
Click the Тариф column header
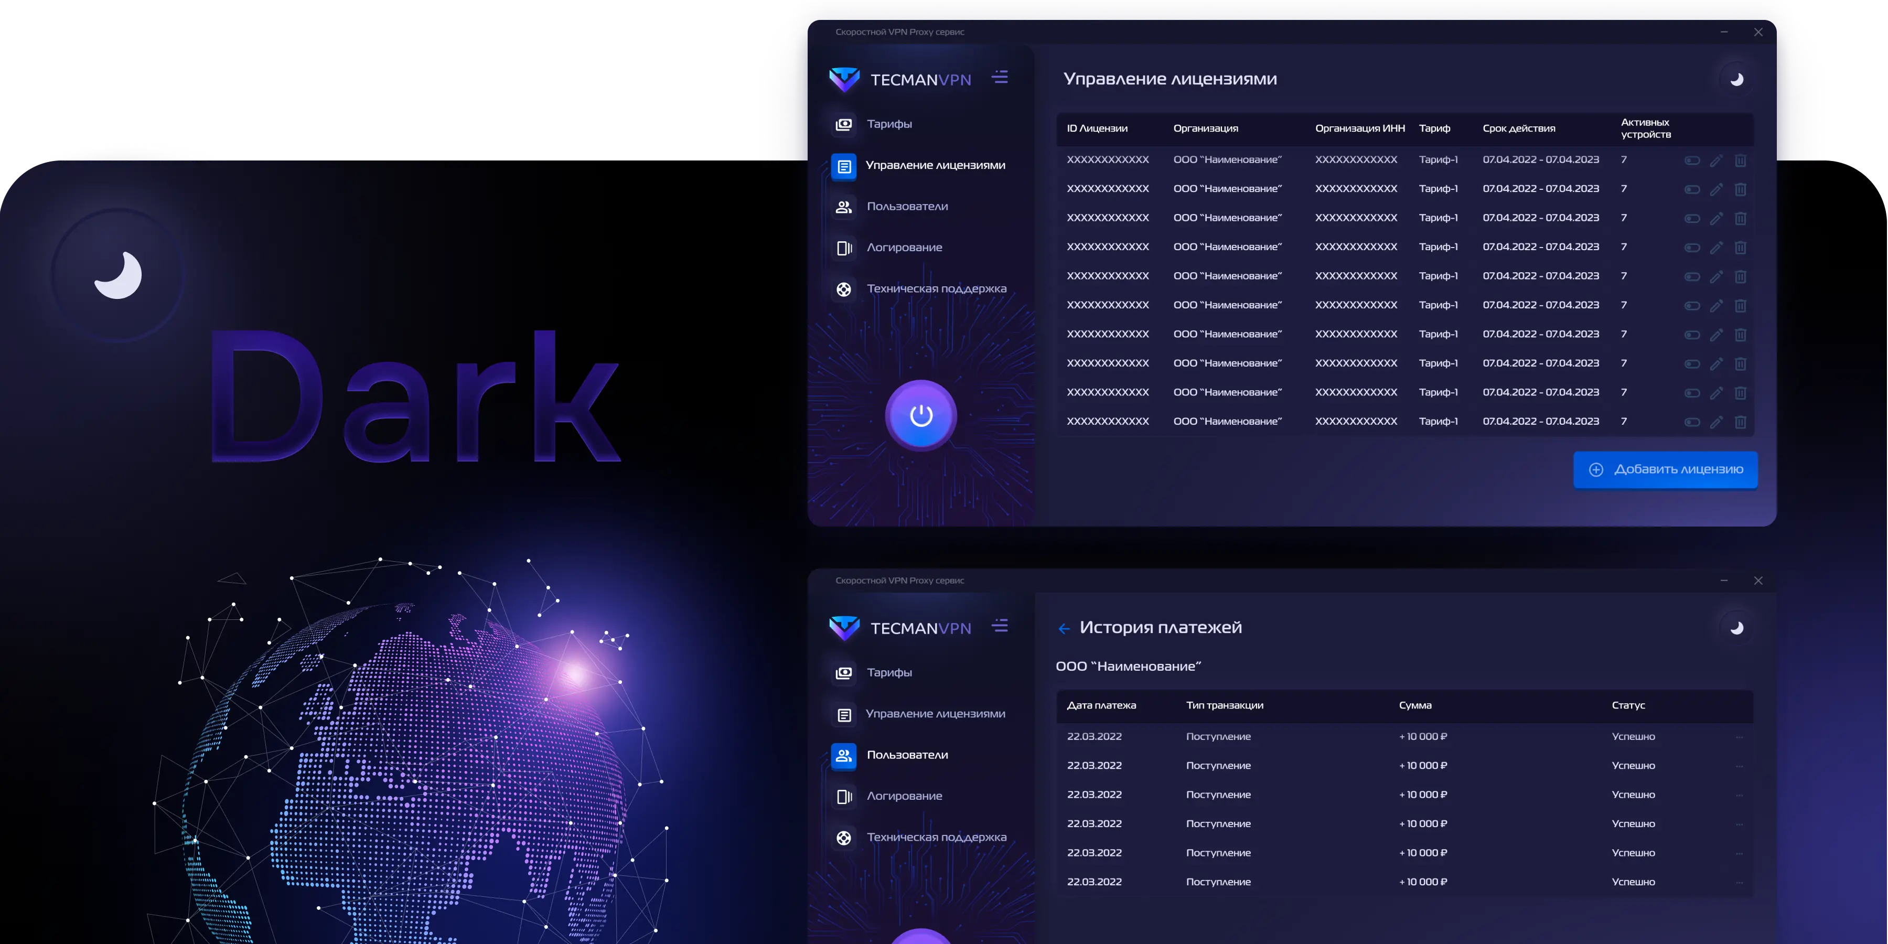tap(1434, 128)
